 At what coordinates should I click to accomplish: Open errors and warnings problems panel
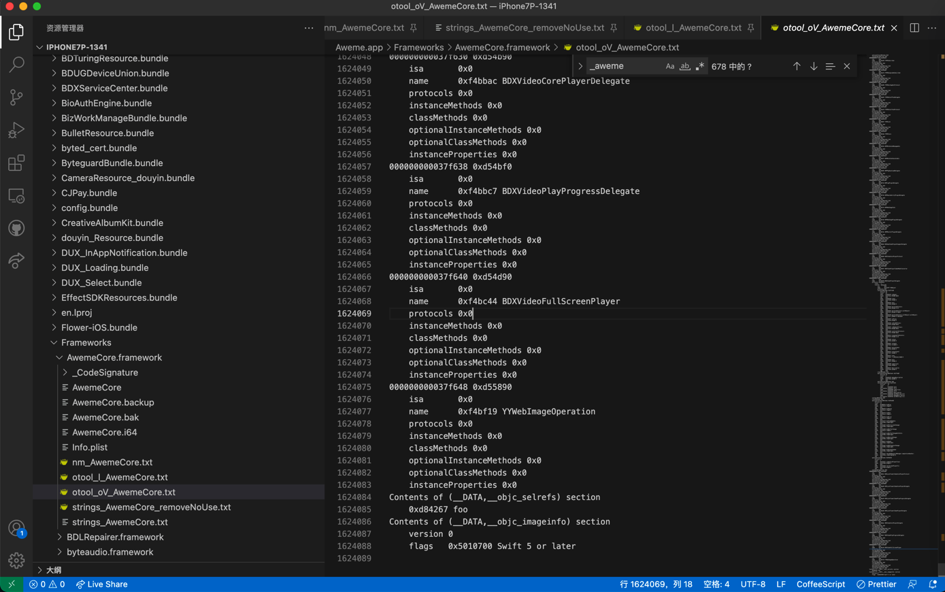(x=47, y=585)
